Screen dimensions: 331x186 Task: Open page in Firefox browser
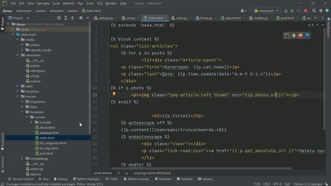pos(300,36)
